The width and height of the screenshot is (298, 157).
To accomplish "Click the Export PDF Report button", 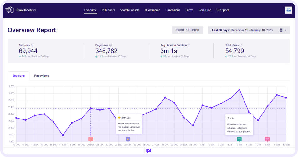I will tap(188, 30).
